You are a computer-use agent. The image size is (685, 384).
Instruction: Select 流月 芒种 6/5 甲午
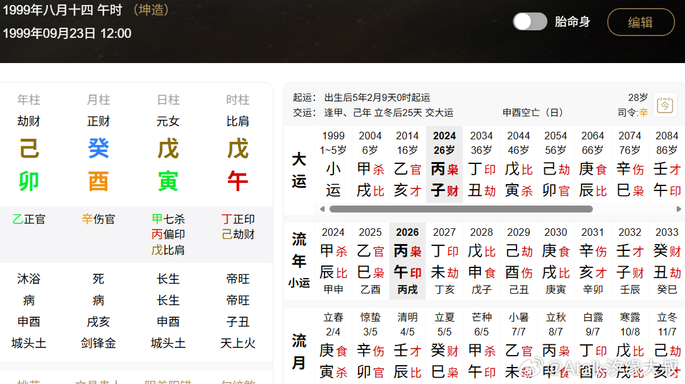pyautogui.click(x=482, y=346)
